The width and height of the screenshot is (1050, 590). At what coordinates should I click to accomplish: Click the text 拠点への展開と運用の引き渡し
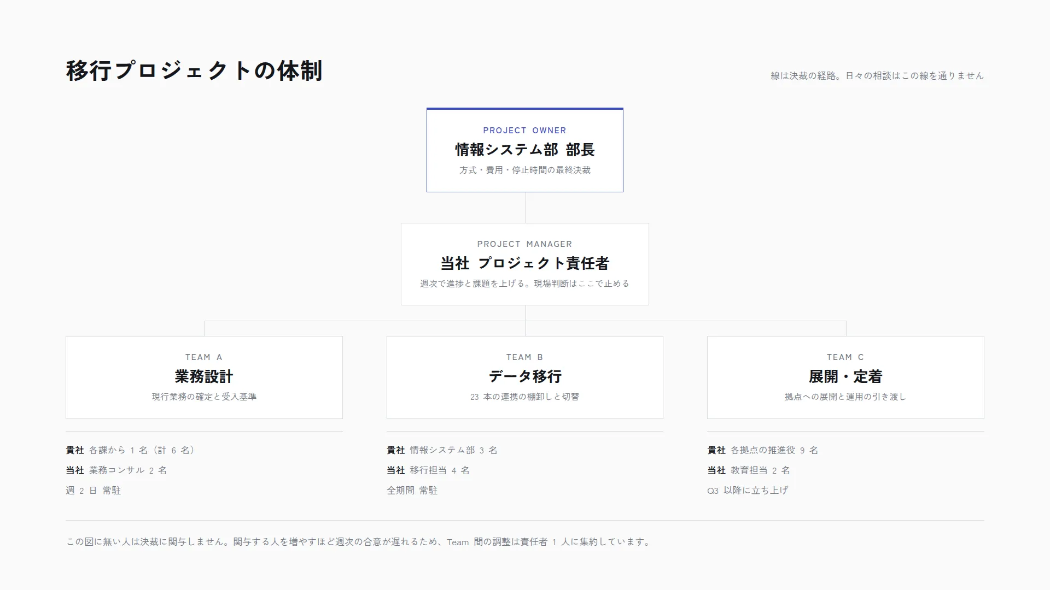click(x=845, y=397)
